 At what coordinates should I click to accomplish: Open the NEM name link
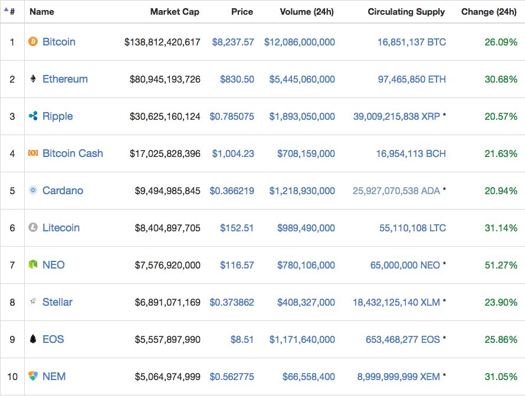54,377
